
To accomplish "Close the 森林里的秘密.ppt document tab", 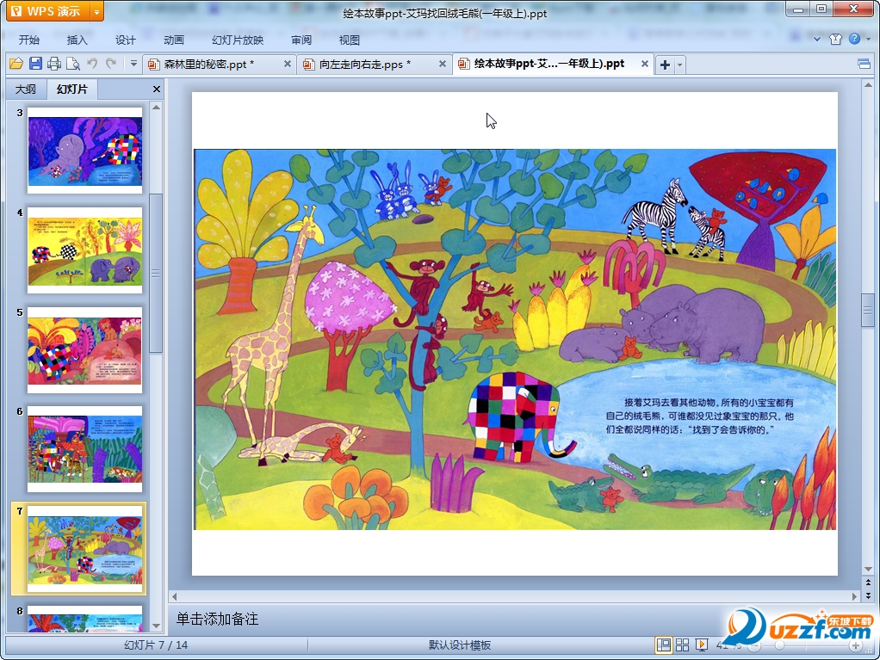I will 288,64.
